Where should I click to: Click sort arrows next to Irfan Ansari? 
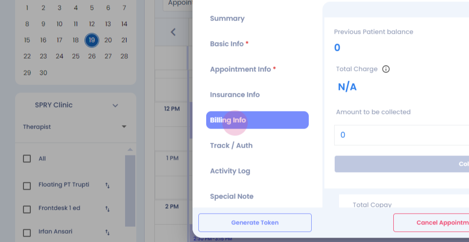pos(107,232)
